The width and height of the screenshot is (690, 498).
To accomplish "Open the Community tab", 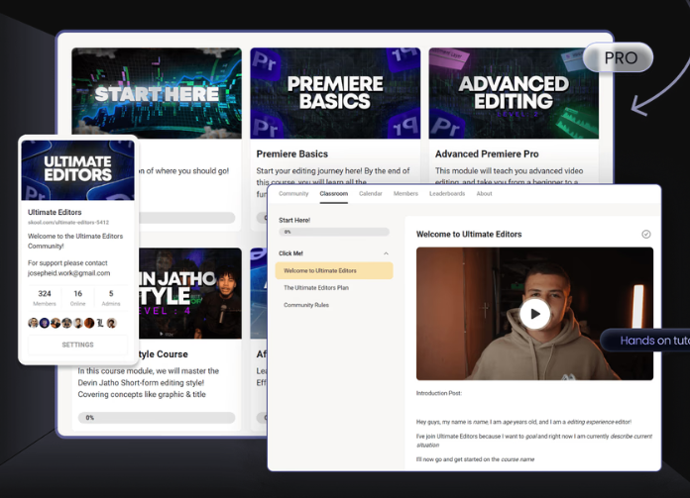I will [293, 193].
